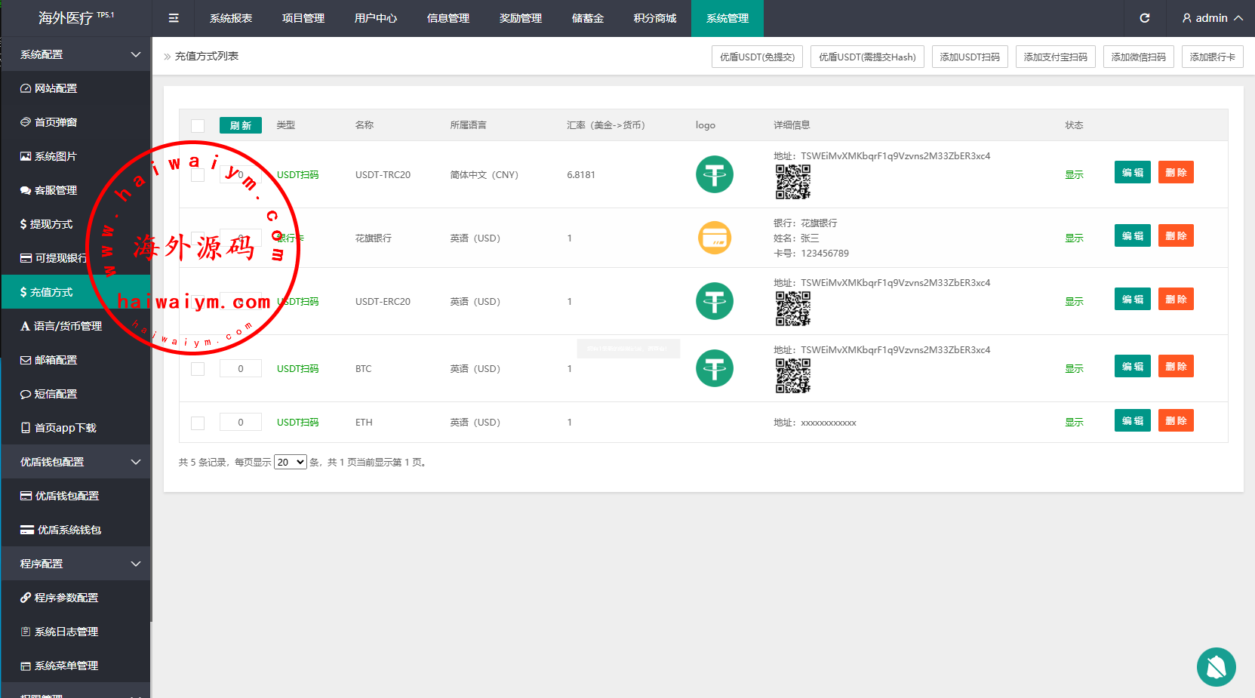
Task: Toggle 显示 status for BTC row
Action: 1074,369
